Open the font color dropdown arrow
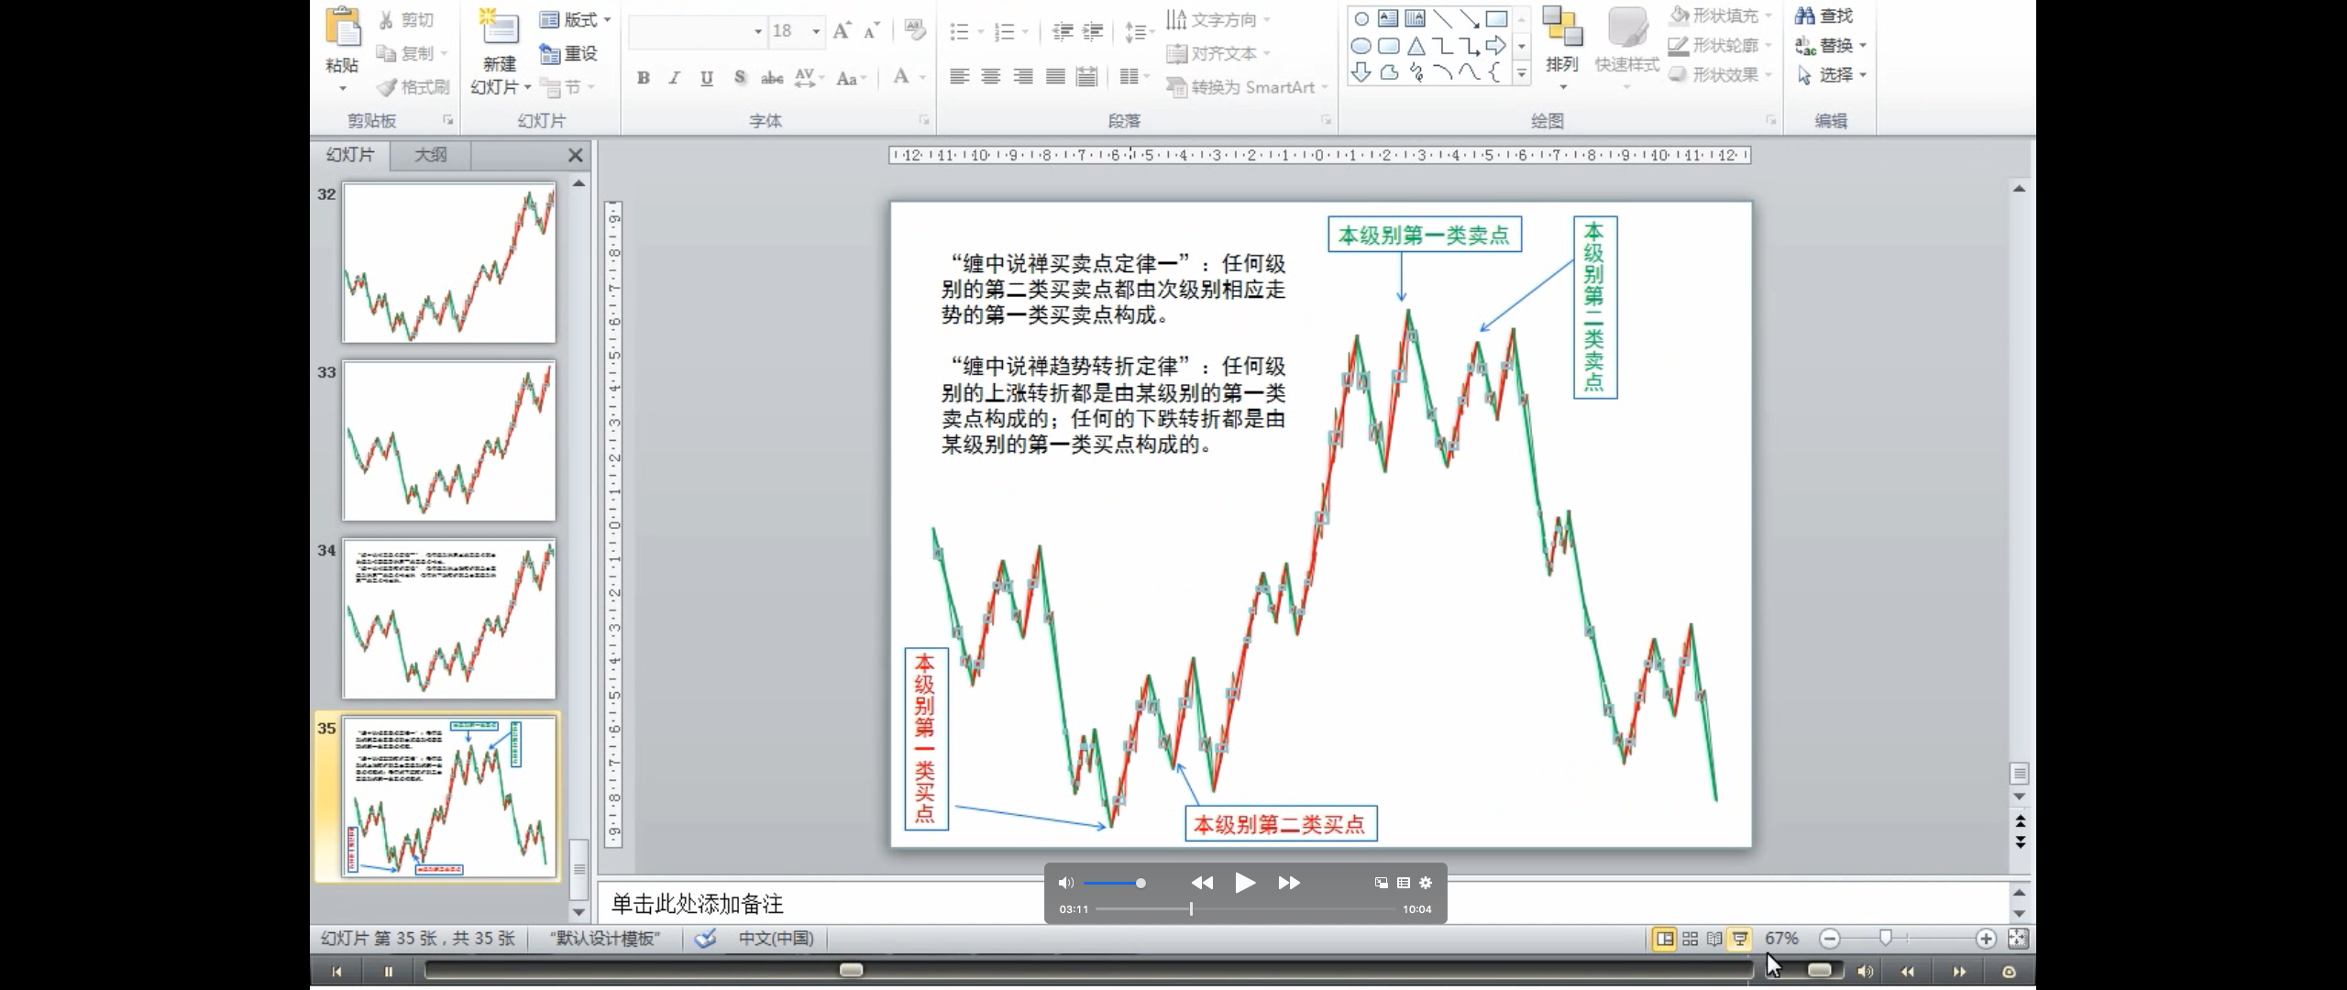This screenshot has height=990, width=2347. coord(922,78)
